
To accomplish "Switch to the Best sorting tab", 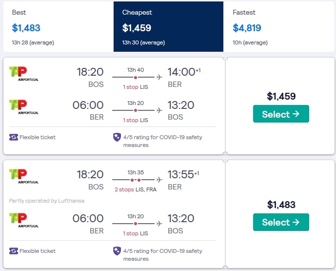I will pyautogui.click(x=58, y=27).
